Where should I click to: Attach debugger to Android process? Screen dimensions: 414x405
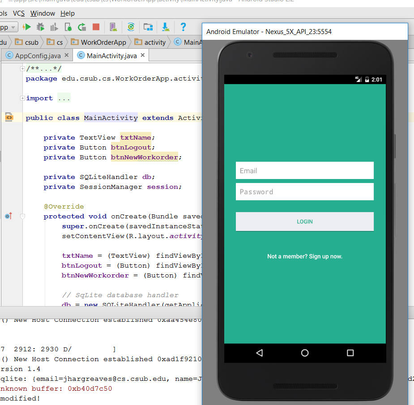[x=68, y=27]
